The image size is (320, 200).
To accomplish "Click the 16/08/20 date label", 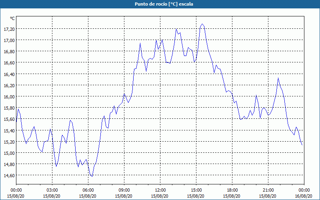I will 304,196.
